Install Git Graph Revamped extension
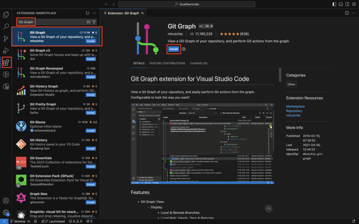Viewport: 359px width, 224px height. 91,77
